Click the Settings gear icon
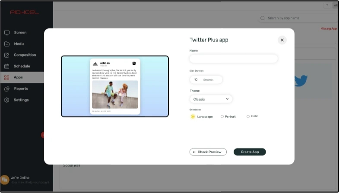 pyautogui.click(x=7, y=100)
